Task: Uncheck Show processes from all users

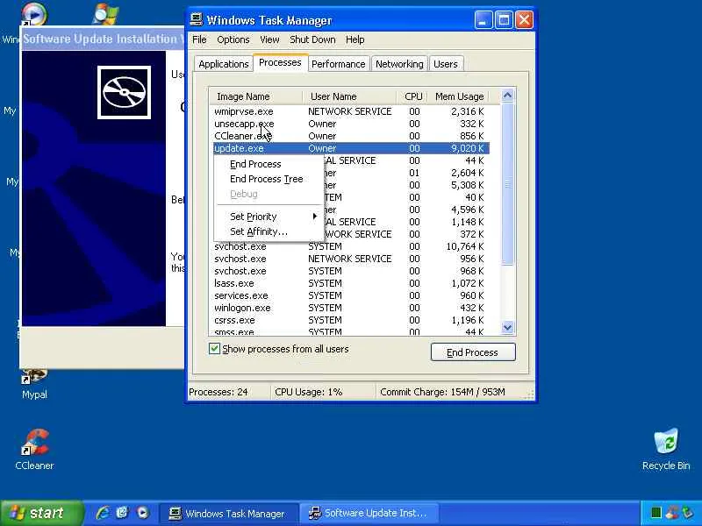Action: 215,349
